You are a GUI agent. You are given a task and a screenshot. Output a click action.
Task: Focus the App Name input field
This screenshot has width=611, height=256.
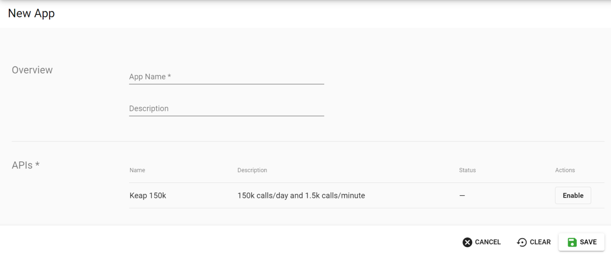coord(226,77)
